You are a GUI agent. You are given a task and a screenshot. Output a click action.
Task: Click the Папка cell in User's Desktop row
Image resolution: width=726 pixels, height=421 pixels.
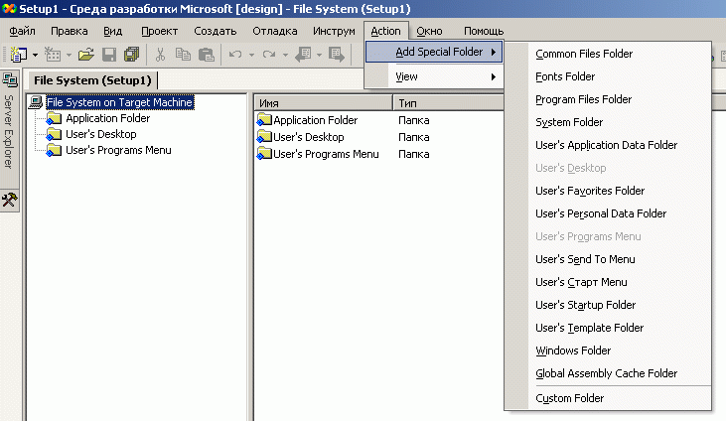414,137
